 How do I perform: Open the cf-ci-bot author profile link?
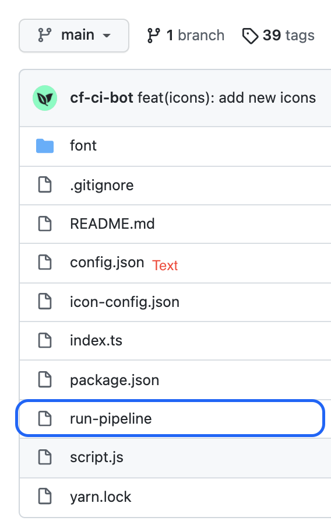click(101, 98)
